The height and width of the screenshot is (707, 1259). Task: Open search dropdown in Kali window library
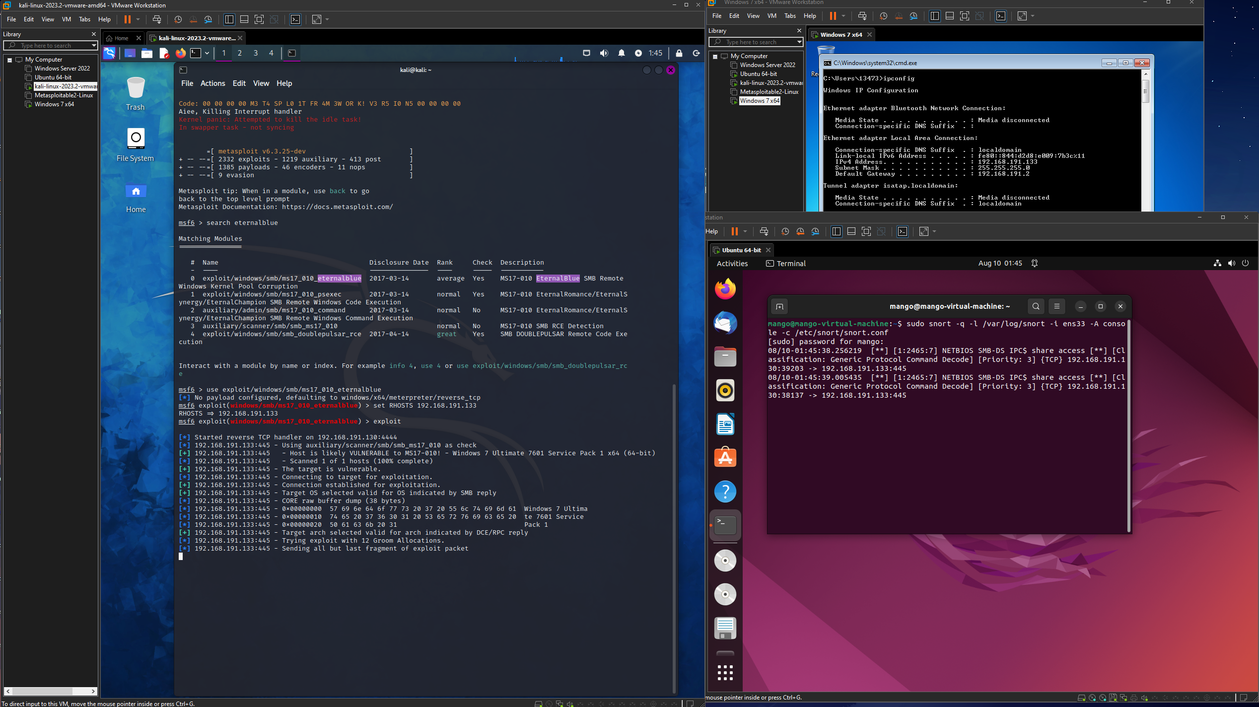[x=93, y=46]
